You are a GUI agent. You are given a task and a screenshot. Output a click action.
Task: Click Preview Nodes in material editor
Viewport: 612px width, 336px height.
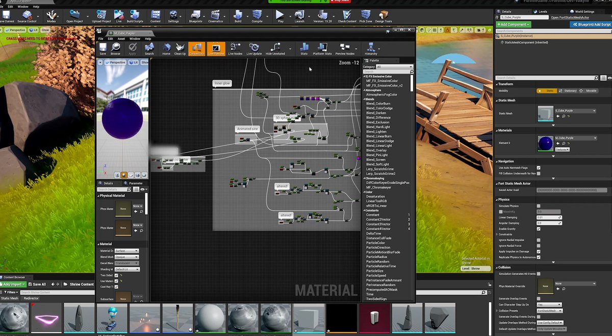tap(345, 49)
